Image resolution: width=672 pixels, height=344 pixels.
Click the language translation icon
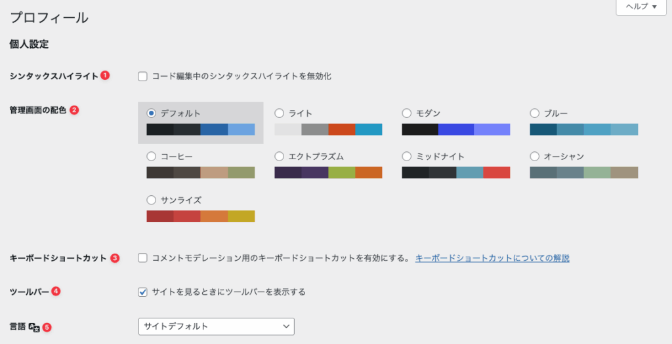pos(34,326)
